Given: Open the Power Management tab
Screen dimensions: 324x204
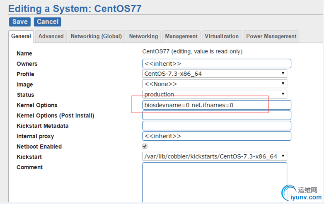Looking at the screenshot, I should pos(271,36).
